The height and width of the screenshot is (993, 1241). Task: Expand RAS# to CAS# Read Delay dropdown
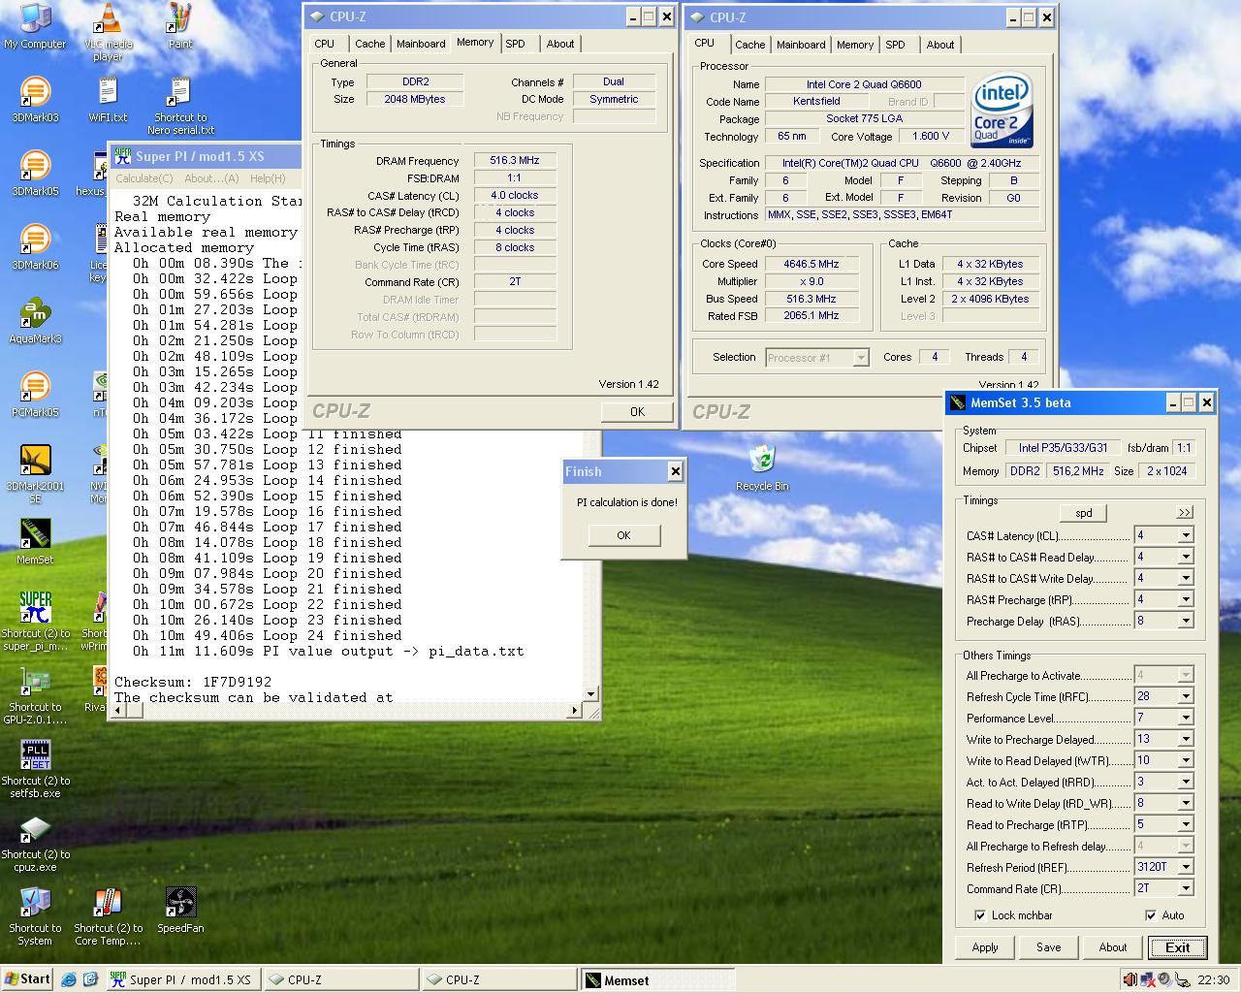[1185, 557]
